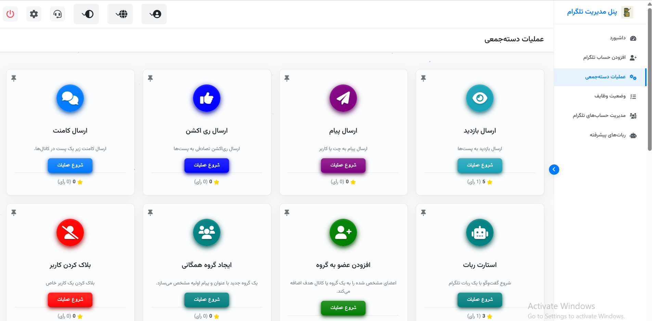Open داشبورد in the sidebar
The height and width of the screenshot is (321, 652).
[x=617, y=38]
